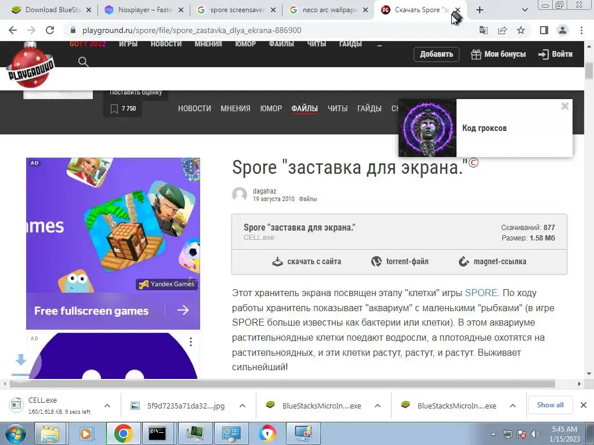Open Chrome three-dot menu
The height and width of the screenshot is (445, 594).
point(581,30)
